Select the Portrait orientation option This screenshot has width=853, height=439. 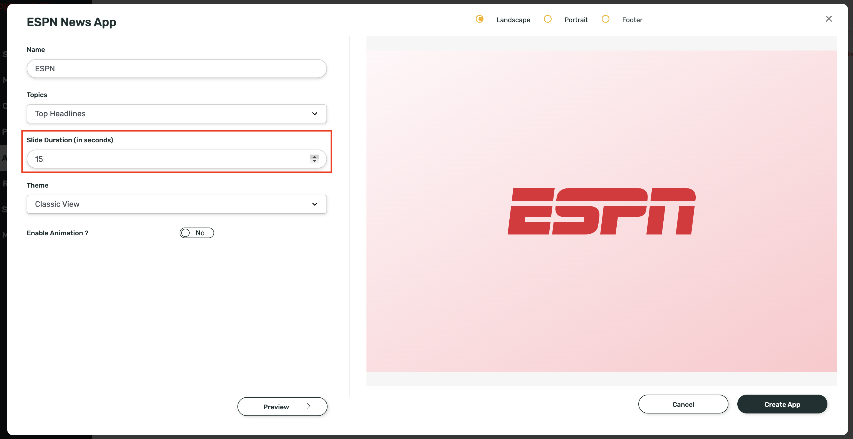(548, 19)
